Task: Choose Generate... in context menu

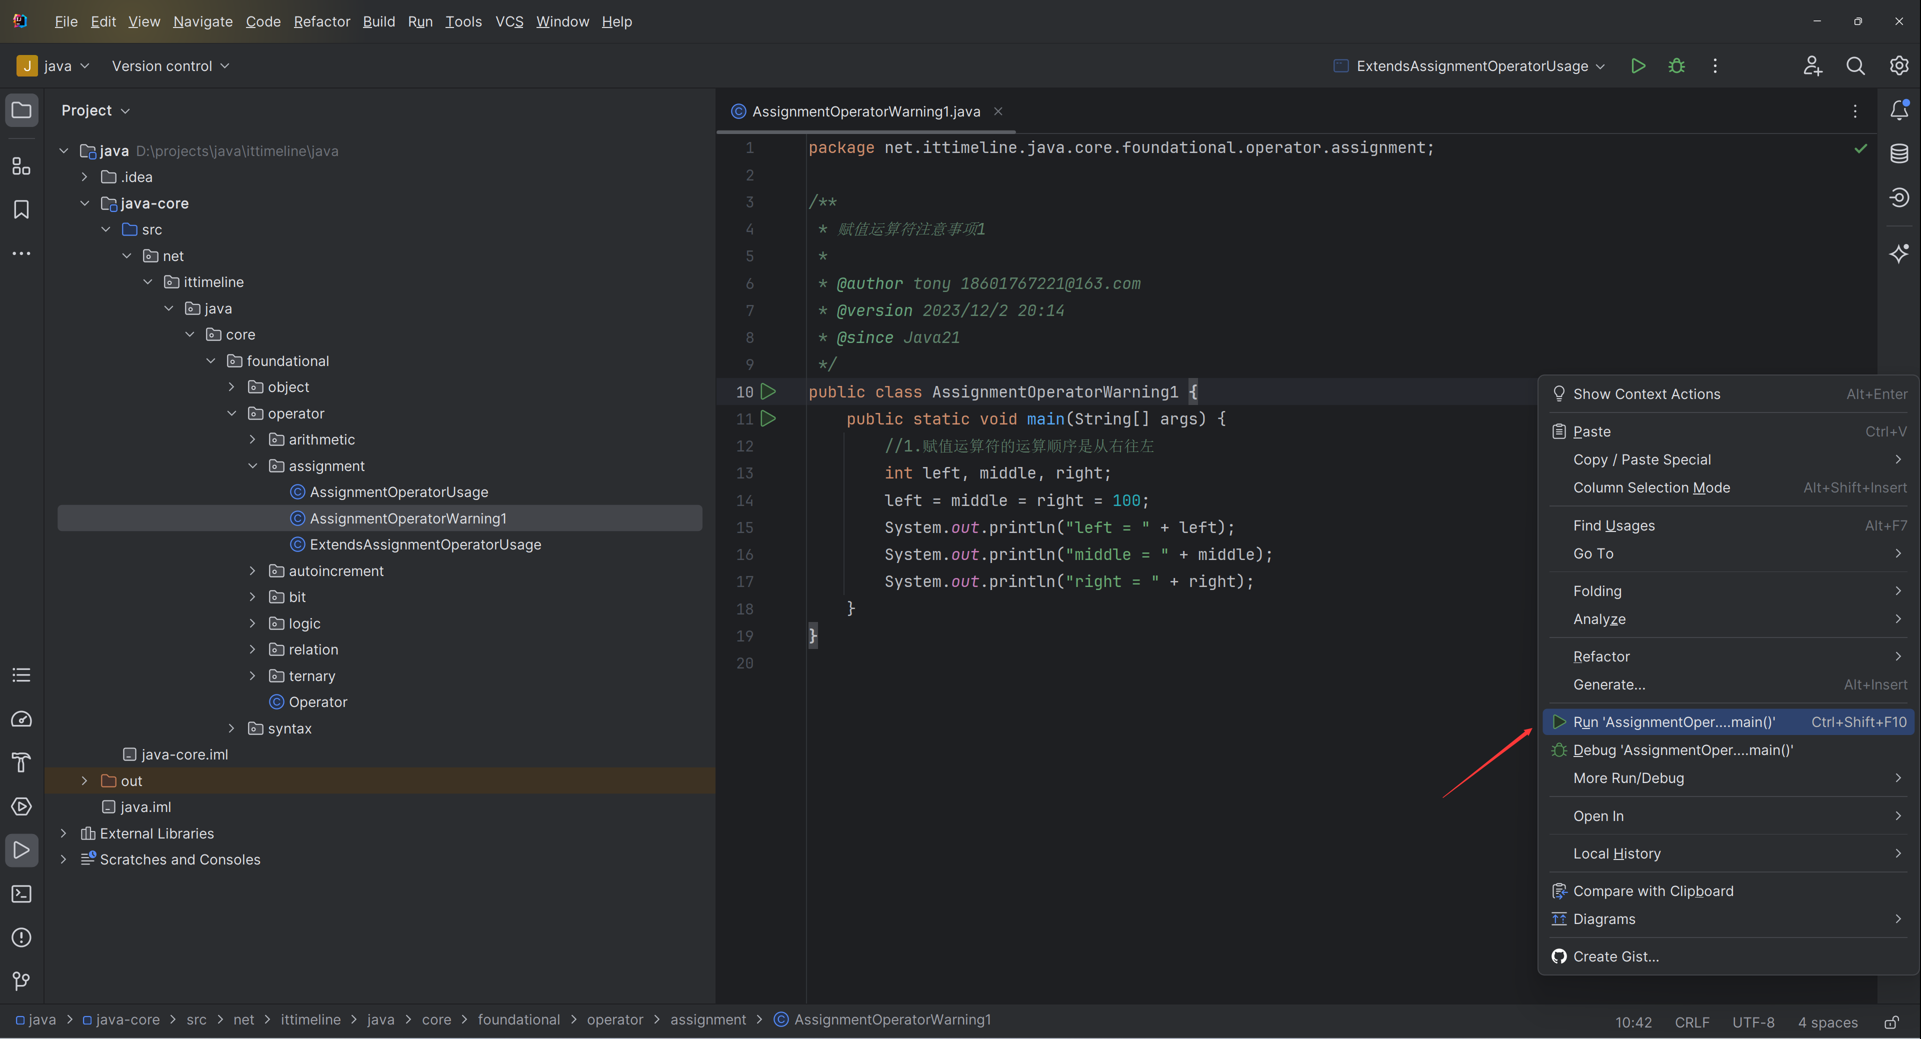Action: (1728, 684)
